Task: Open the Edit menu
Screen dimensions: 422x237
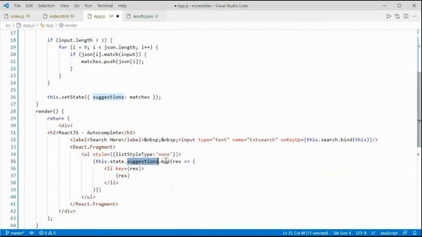Action: click(29, 6)
